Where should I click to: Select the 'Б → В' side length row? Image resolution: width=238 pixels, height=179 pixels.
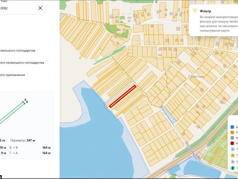tap(30, 148)
